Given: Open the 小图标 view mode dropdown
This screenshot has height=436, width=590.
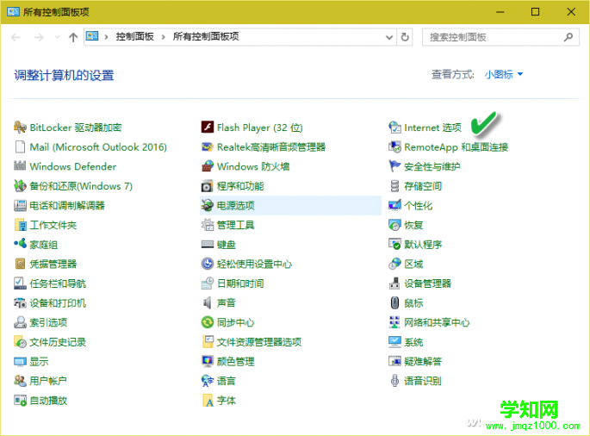Looking at the screenshot, I should point(504,75).
